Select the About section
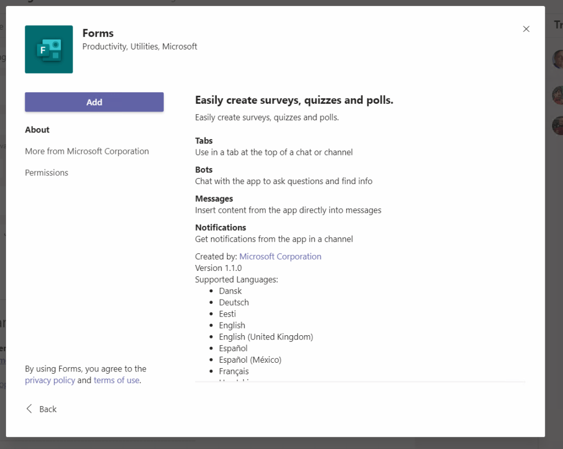Screen dimensions: 563x449 pos(37,130)
